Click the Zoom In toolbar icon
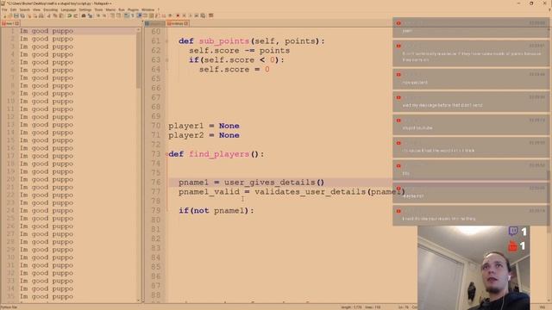The image size is (552, 310). pyautogui.click(x=98, y=15)
